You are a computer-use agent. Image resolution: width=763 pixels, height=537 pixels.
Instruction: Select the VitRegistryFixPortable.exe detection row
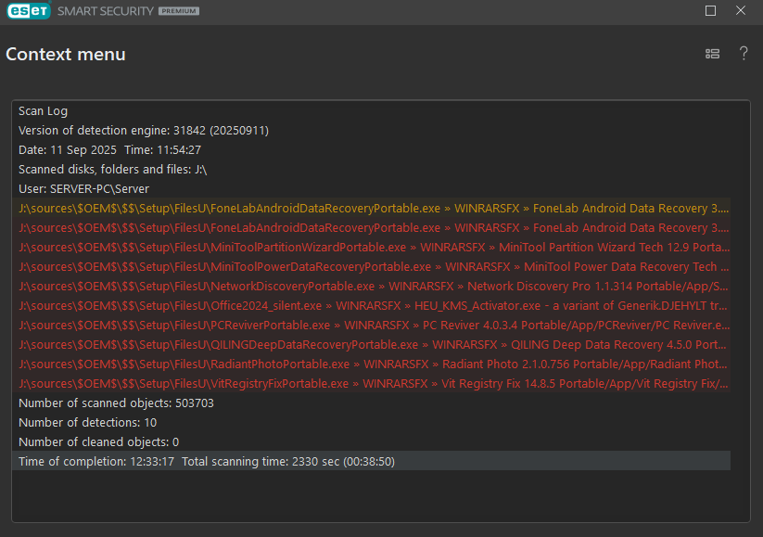[x=371, y=384]
